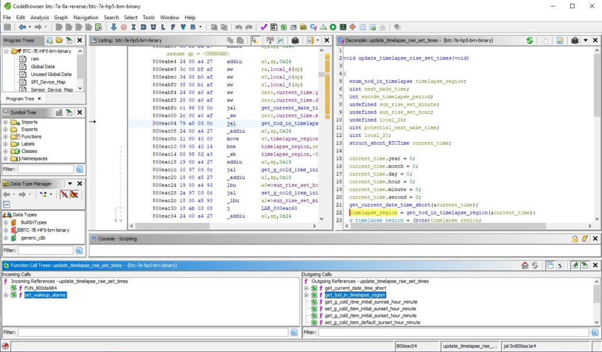The width and height of the screenshot is (602, 352).
Task: Expand the BuiltInTypes node in Data Types
Action: pyautogui.click(x=5, y=222)
